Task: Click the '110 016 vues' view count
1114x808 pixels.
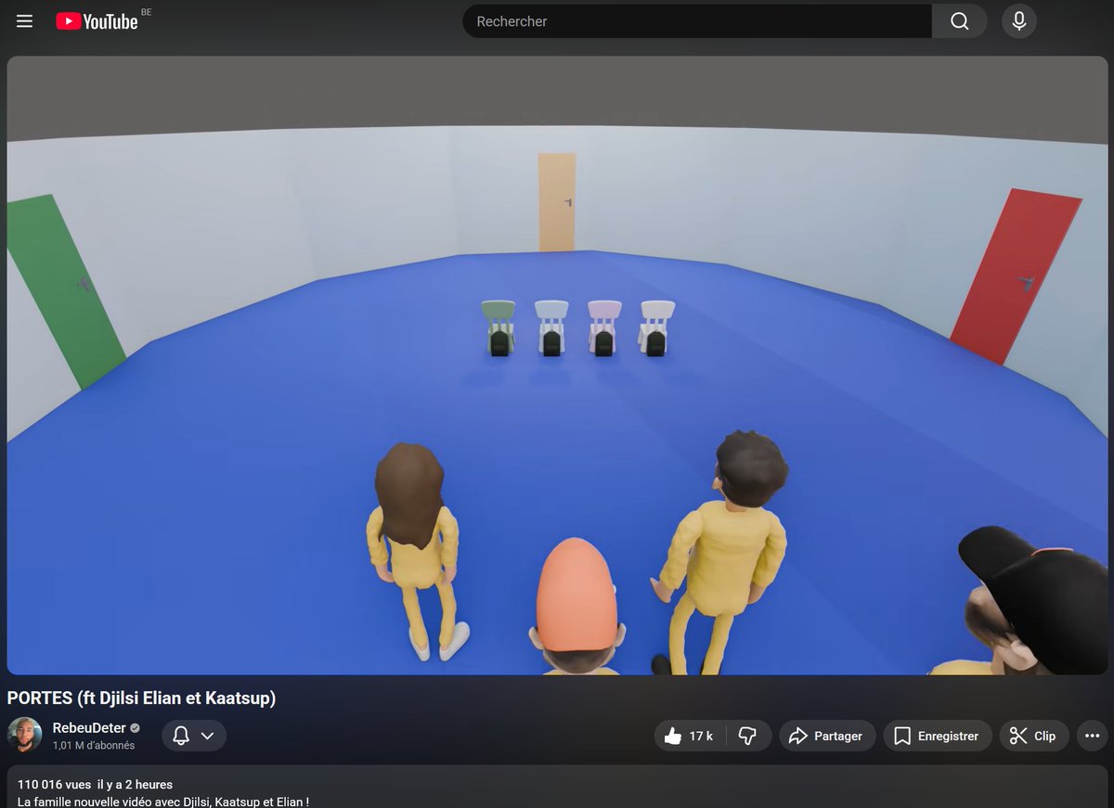Action: pos(53,784)
